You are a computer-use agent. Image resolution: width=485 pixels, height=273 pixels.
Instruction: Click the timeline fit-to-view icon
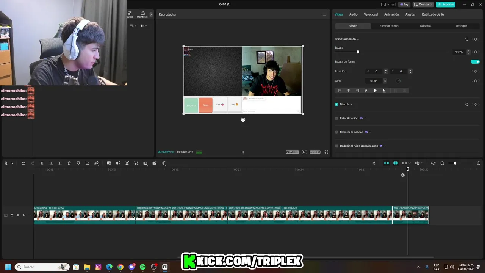pos(433,163)
